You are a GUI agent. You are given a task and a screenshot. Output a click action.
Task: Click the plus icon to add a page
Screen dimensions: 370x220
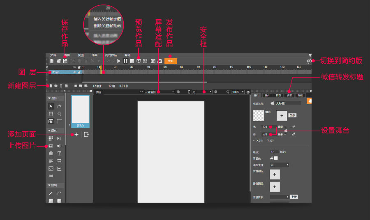[76, 135]
